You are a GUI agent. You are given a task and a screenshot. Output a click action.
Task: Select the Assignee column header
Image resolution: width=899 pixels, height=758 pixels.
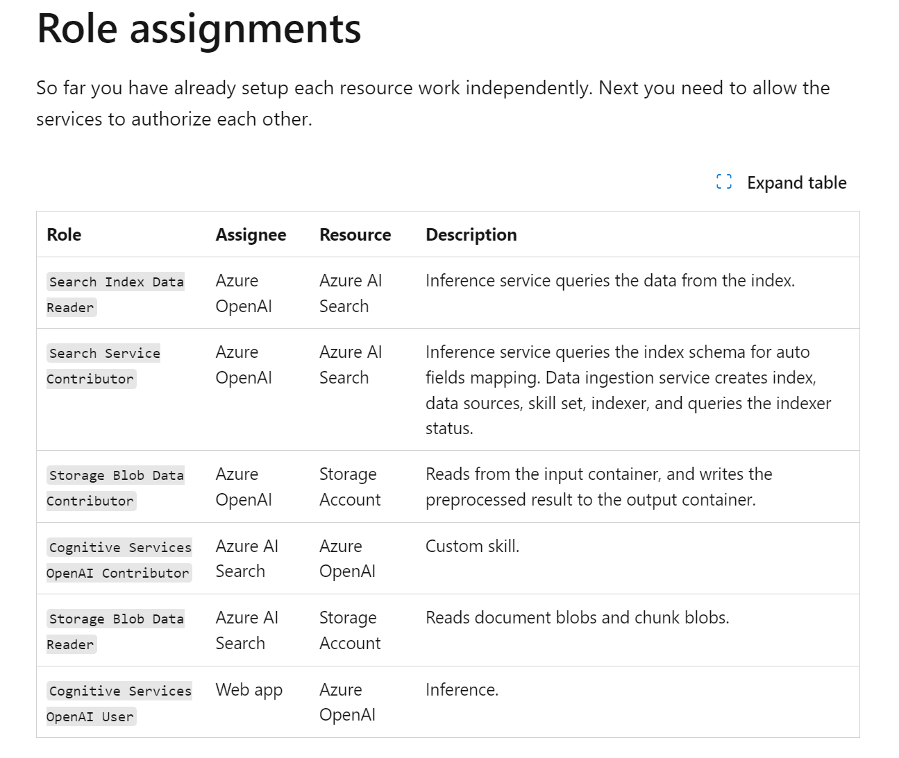[251, 235]
